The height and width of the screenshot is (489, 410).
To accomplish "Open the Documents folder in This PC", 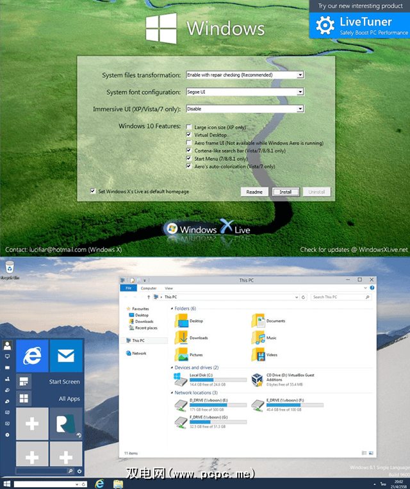I will tap(268, 320).
